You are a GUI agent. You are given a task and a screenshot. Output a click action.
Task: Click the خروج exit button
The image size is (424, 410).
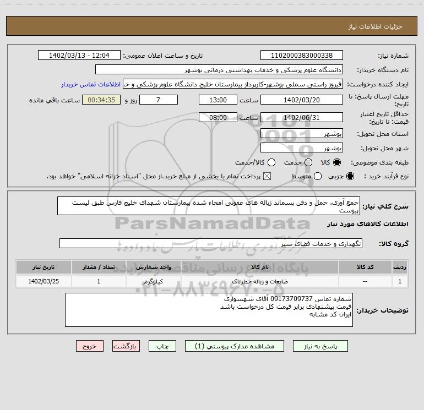(x=90, y=346)
